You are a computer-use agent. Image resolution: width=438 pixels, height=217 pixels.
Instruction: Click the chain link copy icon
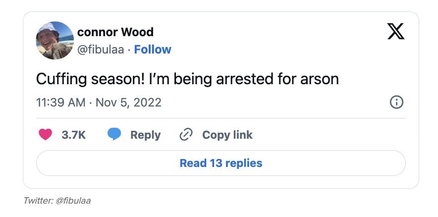(186, 135)
